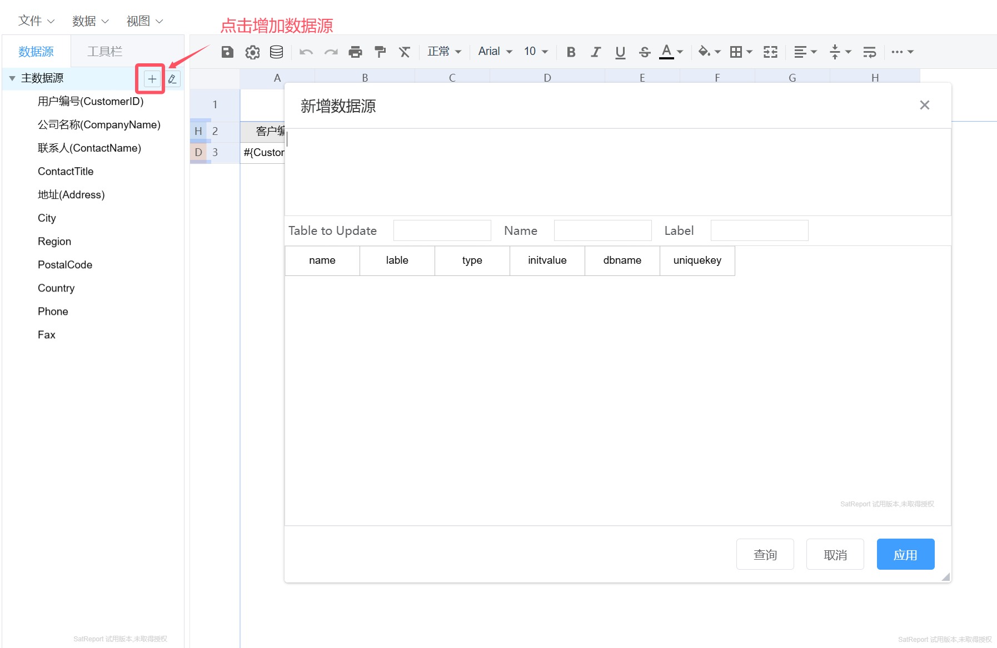Open the 文件 menu
The height and width of the screenshot is (648, 997).
click(x=36, y=21)
